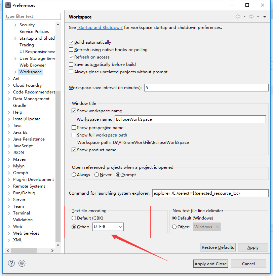Select Tracing in the preferences tree
This screenshot has height=276, width=273.
click(27, 45)
